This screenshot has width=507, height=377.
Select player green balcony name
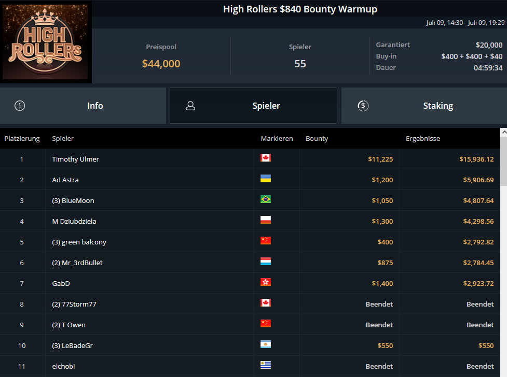click(79, 242)
